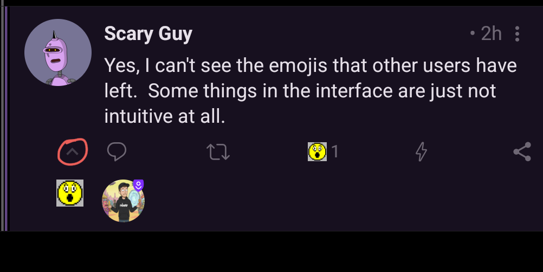This screenshot has height=272, width=543.
Task: Repost Scary Guy's note
Action: click(219, 153)
